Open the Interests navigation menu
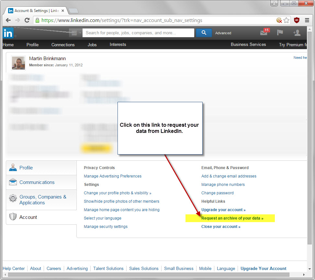This screenshot has height=280, width=315. (118, 45)
